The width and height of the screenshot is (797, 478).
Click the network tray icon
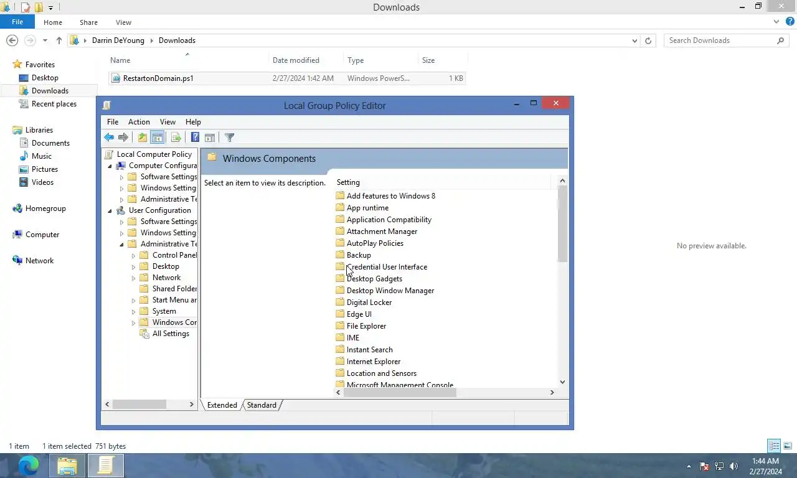tap(719, 466)
